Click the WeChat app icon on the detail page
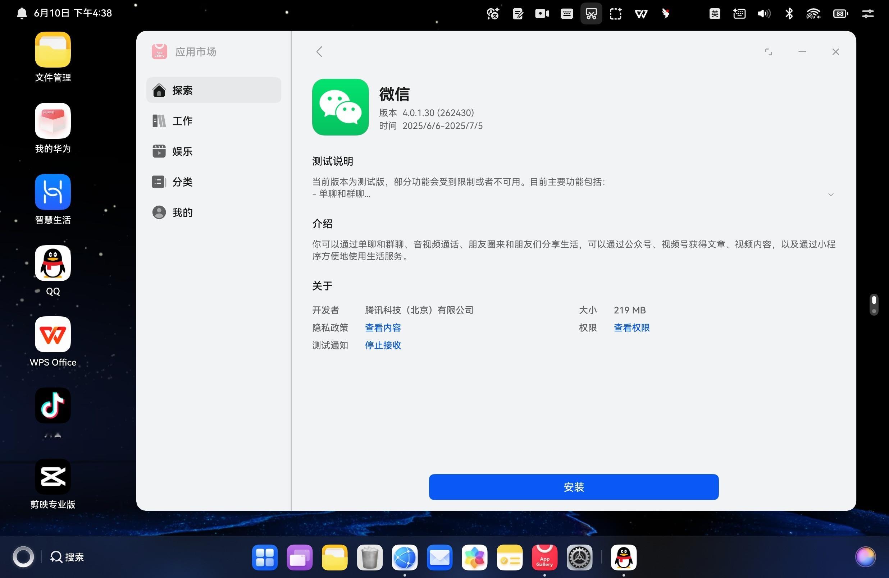Viewport: 889px width, 578px height. (340, 107)
